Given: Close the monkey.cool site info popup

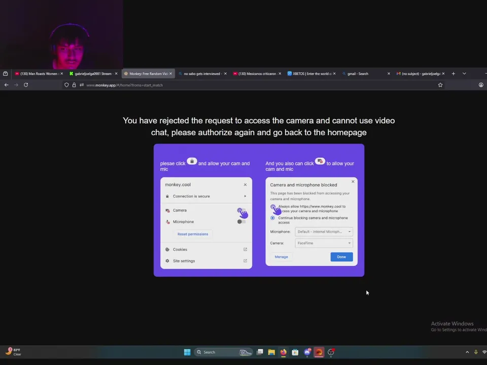Looking at the screenshot, I should click(245, 185).
